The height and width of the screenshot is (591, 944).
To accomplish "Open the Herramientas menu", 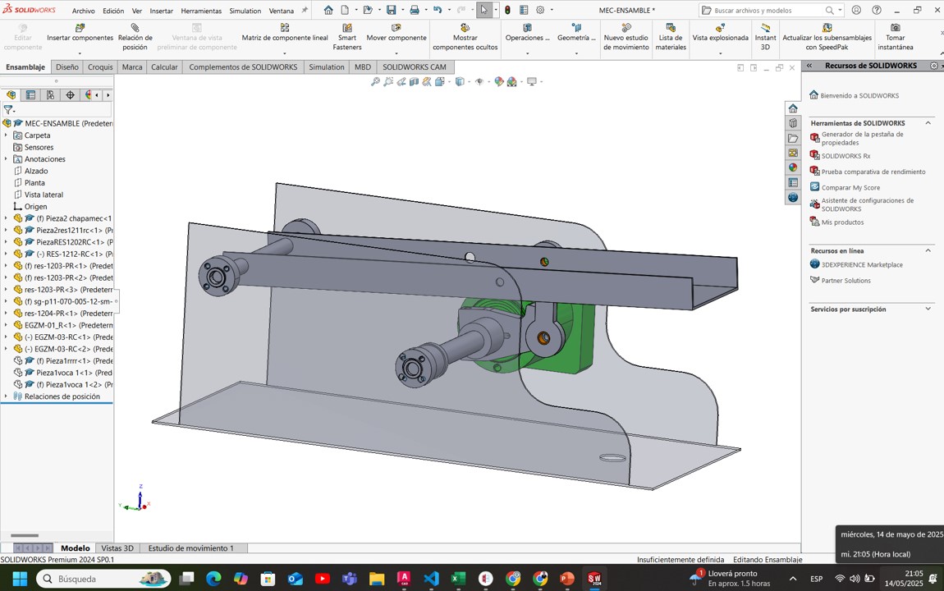I will click(x=201, y=11).
